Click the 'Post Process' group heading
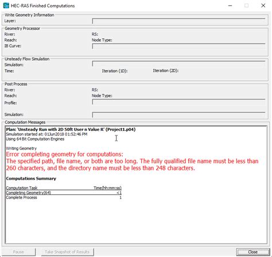The height and width of the screenshot is (257, 272). pyautogui.click(x=16, y=84)
